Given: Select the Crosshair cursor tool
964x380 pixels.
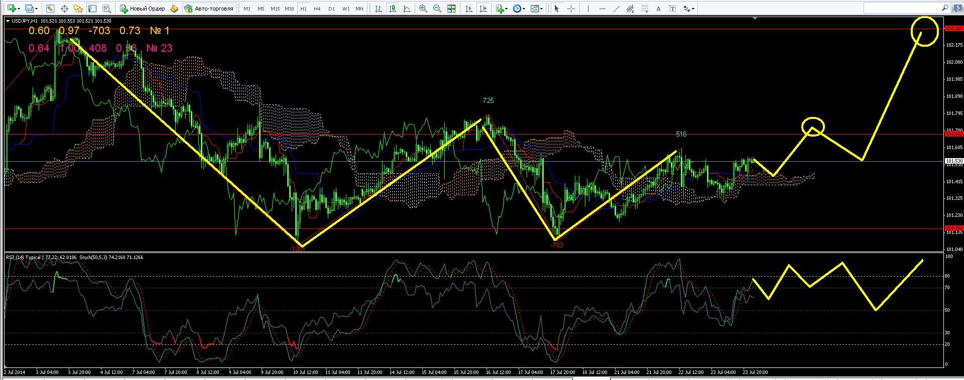Looking at the screenshot, I should (571, 9).
